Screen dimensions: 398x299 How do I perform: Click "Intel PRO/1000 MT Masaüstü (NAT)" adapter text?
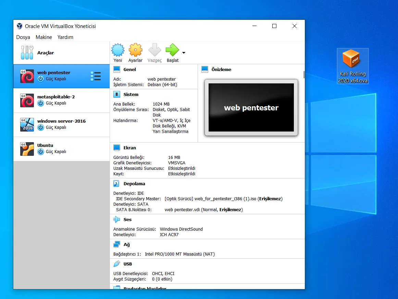click(x=180, y=254)
